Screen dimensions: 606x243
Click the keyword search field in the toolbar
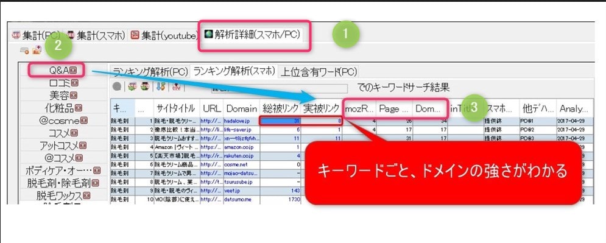pos(280,89)
